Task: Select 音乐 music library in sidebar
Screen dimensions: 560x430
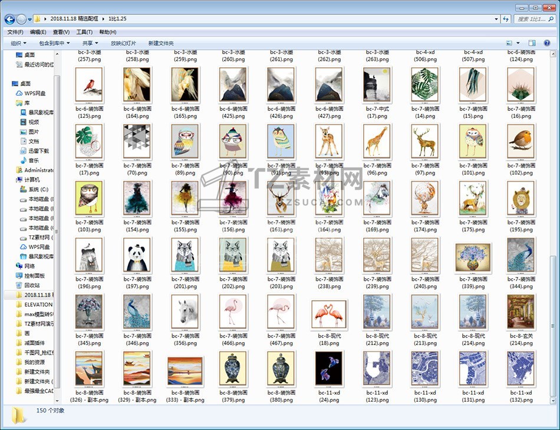Action: click(34, 160)
